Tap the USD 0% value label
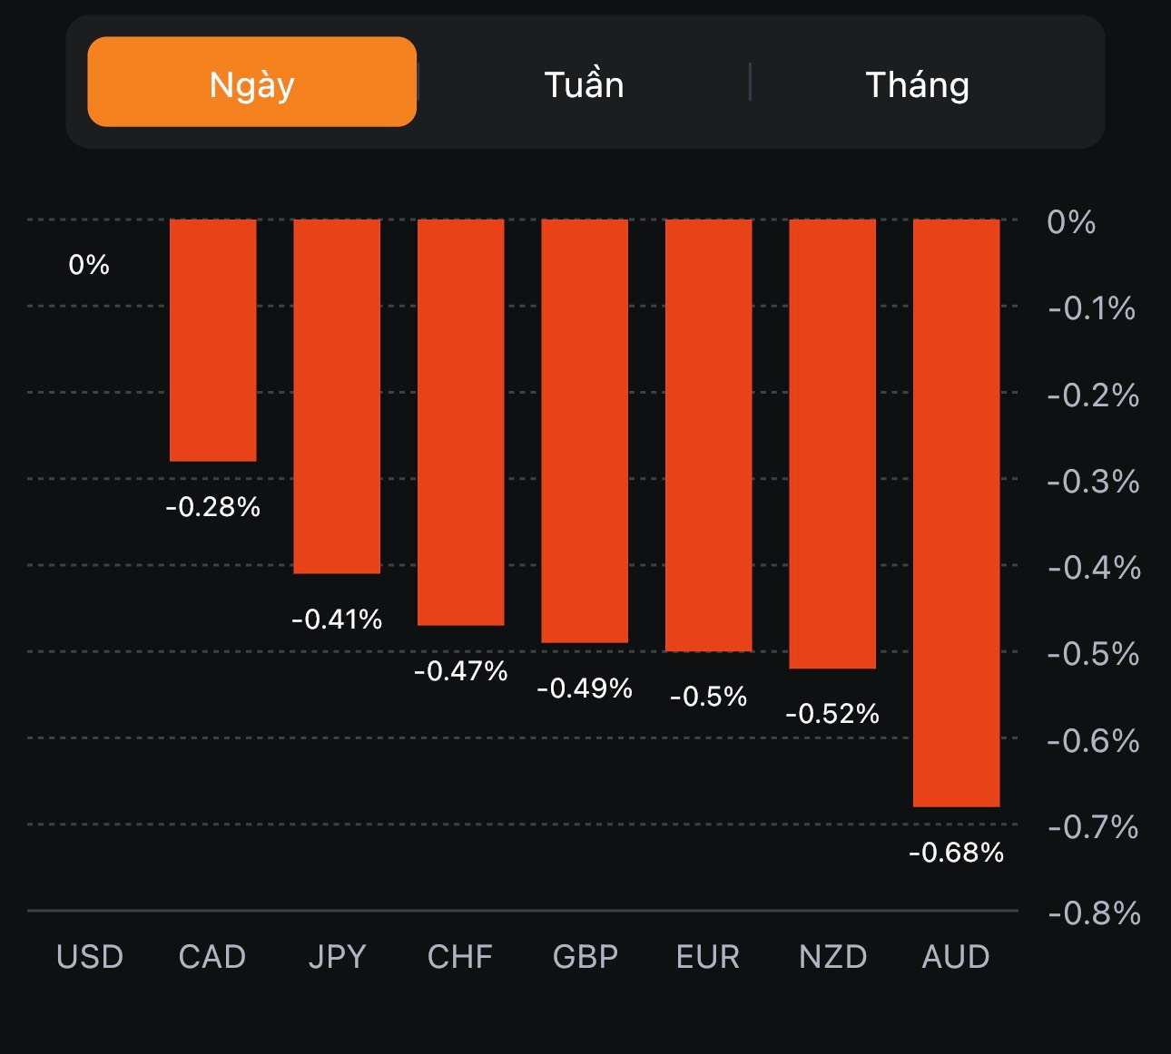 (x=89, y=265)
